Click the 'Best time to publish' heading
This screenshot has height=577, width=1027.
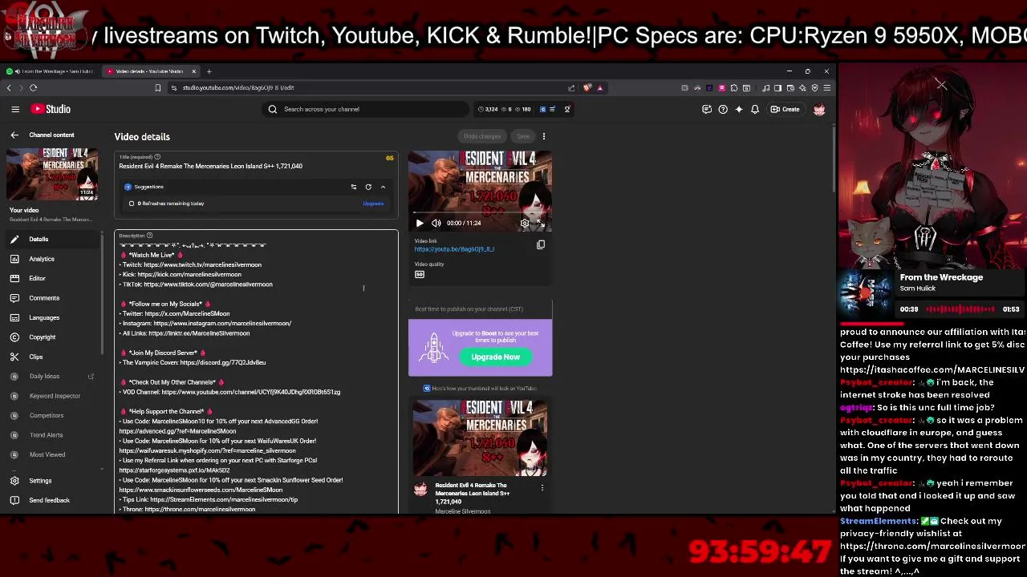469,309
